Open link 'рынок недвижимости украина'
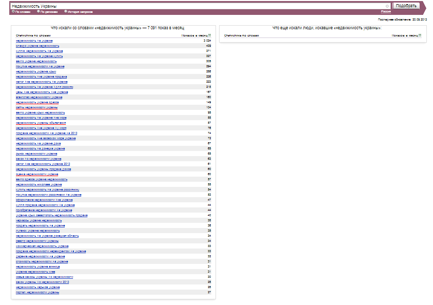 coord(37,154)
